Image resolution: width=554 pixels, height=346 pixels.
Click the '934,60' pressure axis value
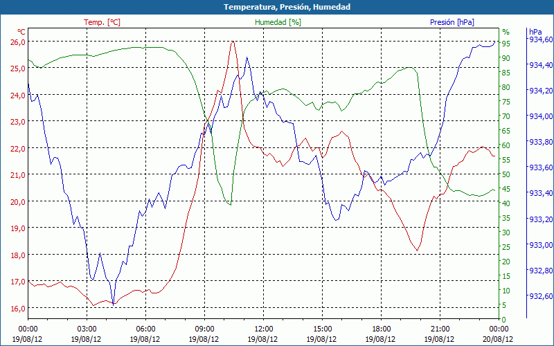tap(540, 39)
